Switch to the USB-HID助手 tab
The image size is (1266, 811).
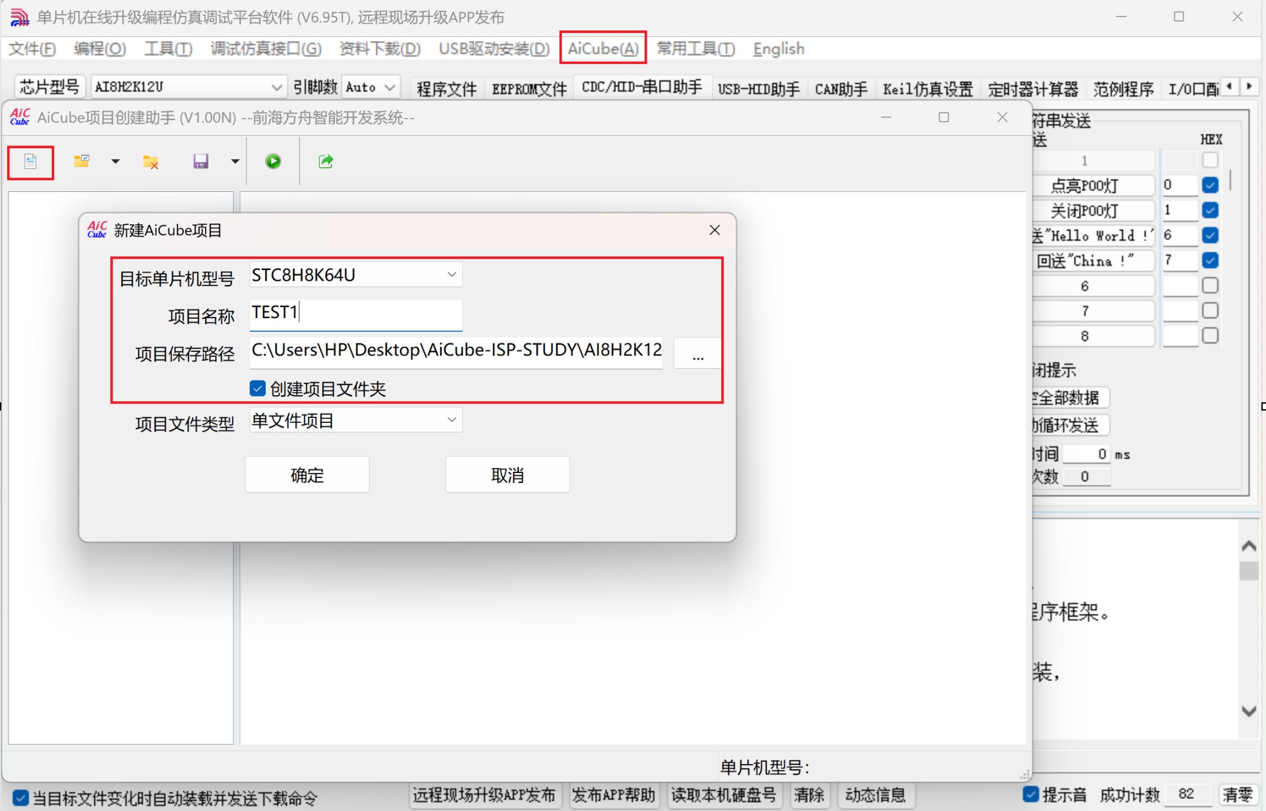click(x=759, y=88)
